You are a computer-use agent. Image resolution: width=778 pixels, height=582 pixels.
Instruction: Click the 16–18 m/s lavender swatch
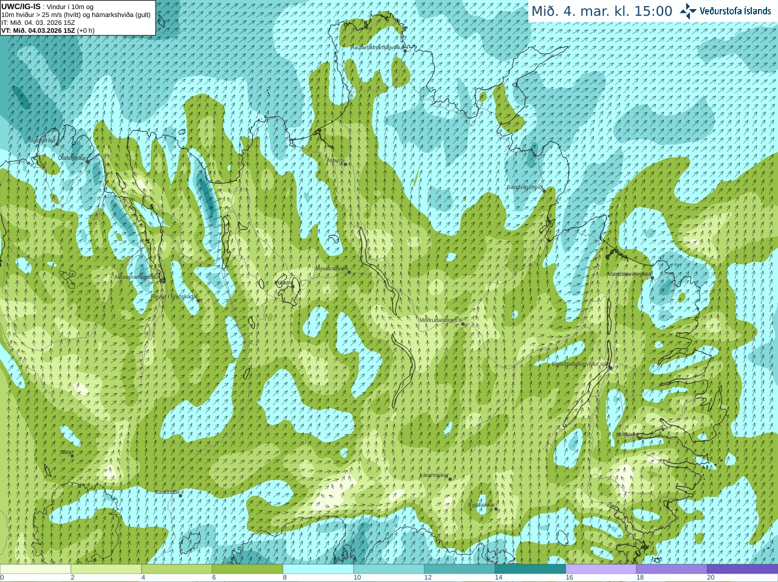tap(601, 569)
